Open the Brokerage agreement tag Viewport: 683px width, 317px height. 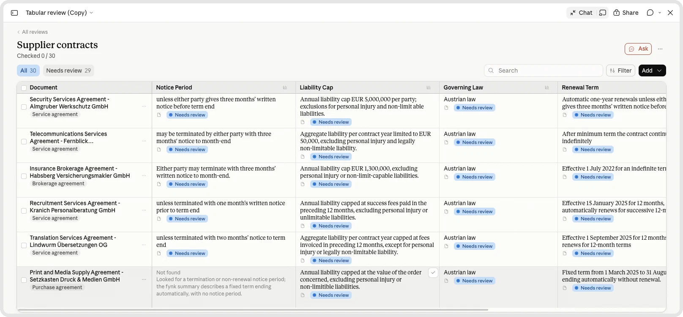[x=58, y=184]
